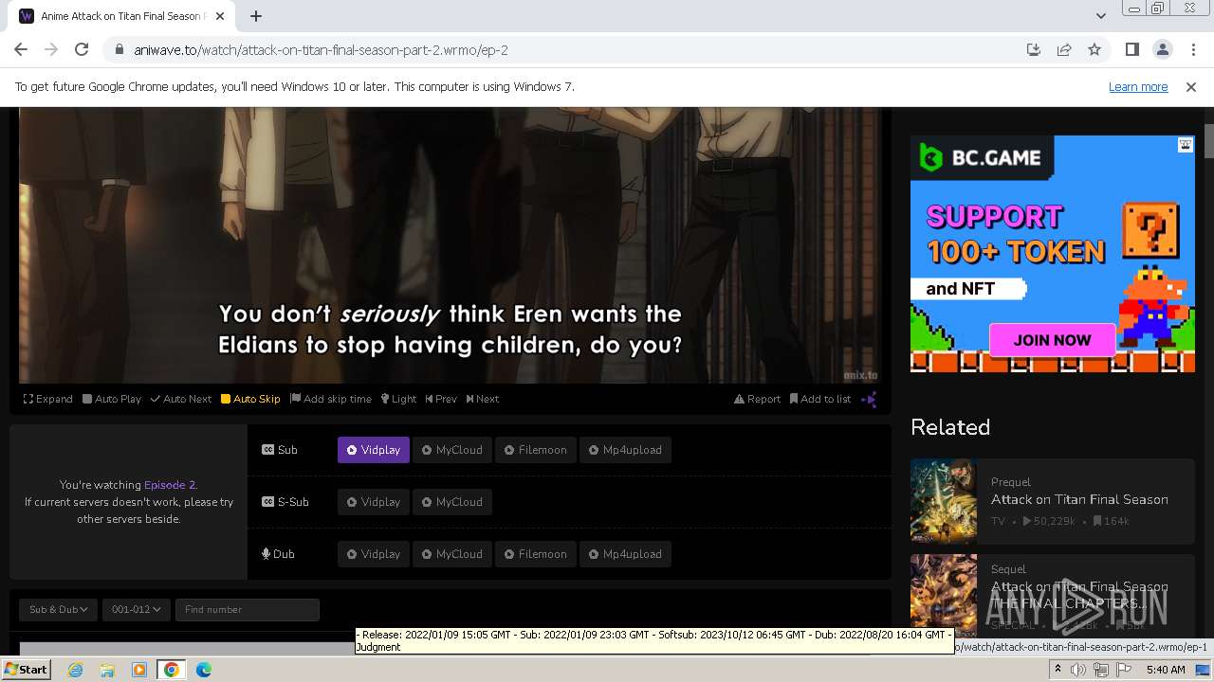This screenshot has width=1214, height=682.
Task: Open the share page icon
Action: [x=1064, y=49]
